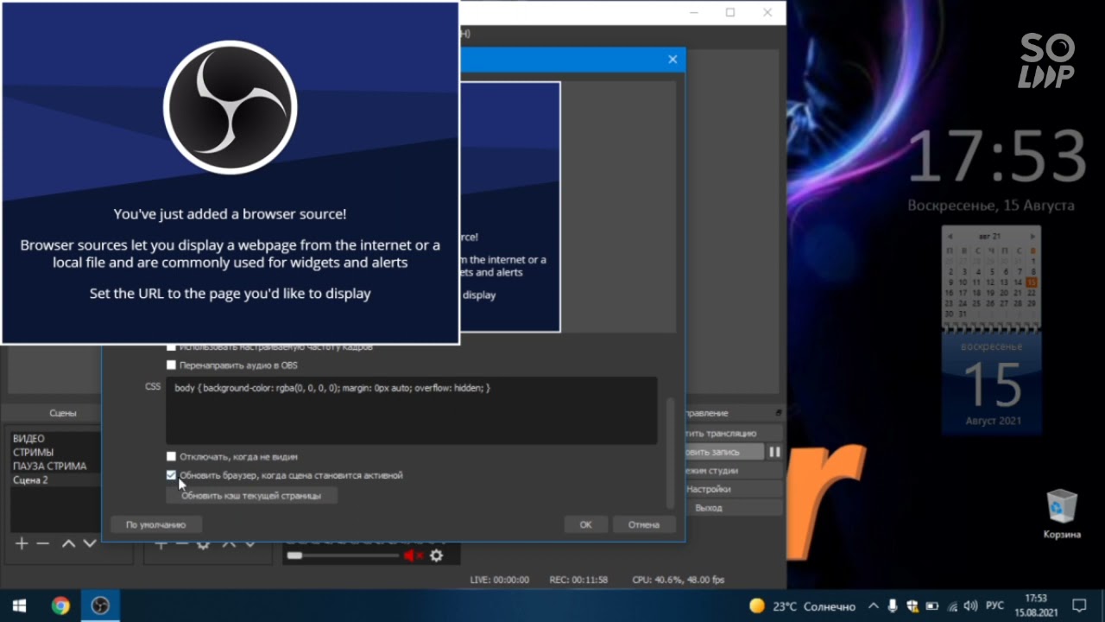Open the notification center
This screenshot has width=1105, height=622.
tap(1079, 606)
